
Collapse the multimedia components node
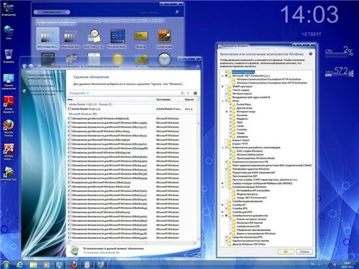pos(223,148)
